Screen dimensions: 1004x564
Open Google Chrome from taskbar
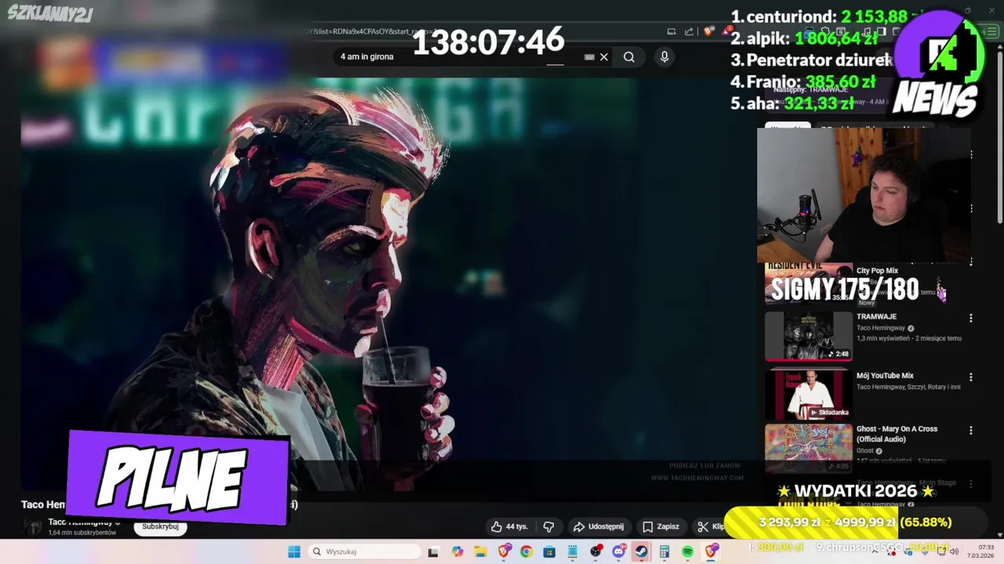click(x=526, y=551)
